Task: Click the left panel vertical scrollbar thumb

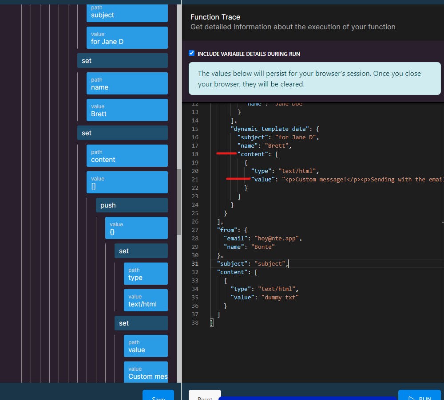Action: pyautogui.click(x=179, y=202)
